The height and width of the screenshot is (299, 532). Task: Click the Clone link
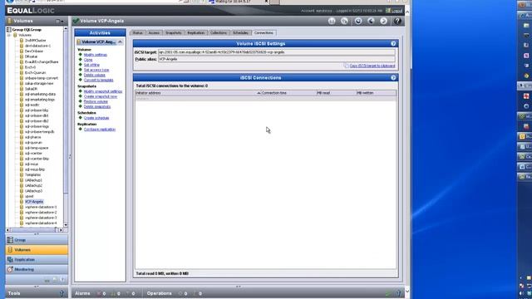tap(88, 60)
